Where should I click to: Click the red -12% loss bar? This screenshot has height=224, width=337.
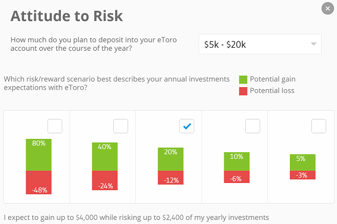point(171,177)
